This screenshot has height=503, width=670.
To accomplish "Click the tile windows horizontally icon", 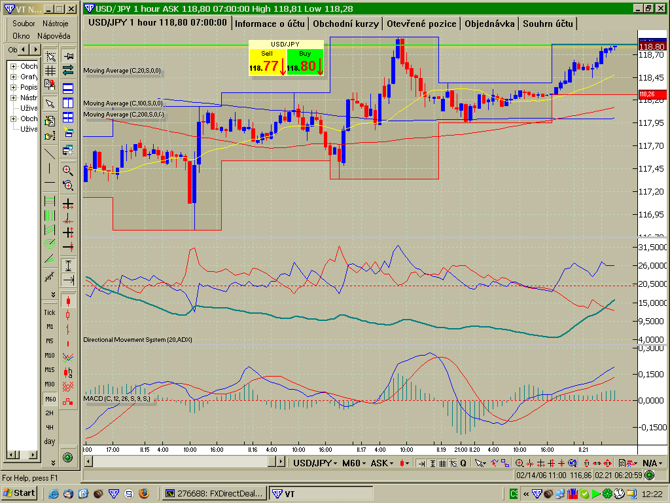I will coord(67,88).
